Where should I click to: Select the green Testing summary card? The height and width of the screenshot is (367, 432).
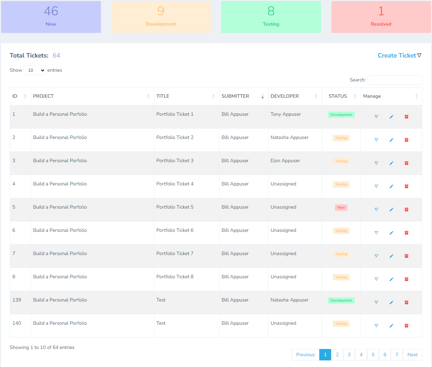coord(271,17)
